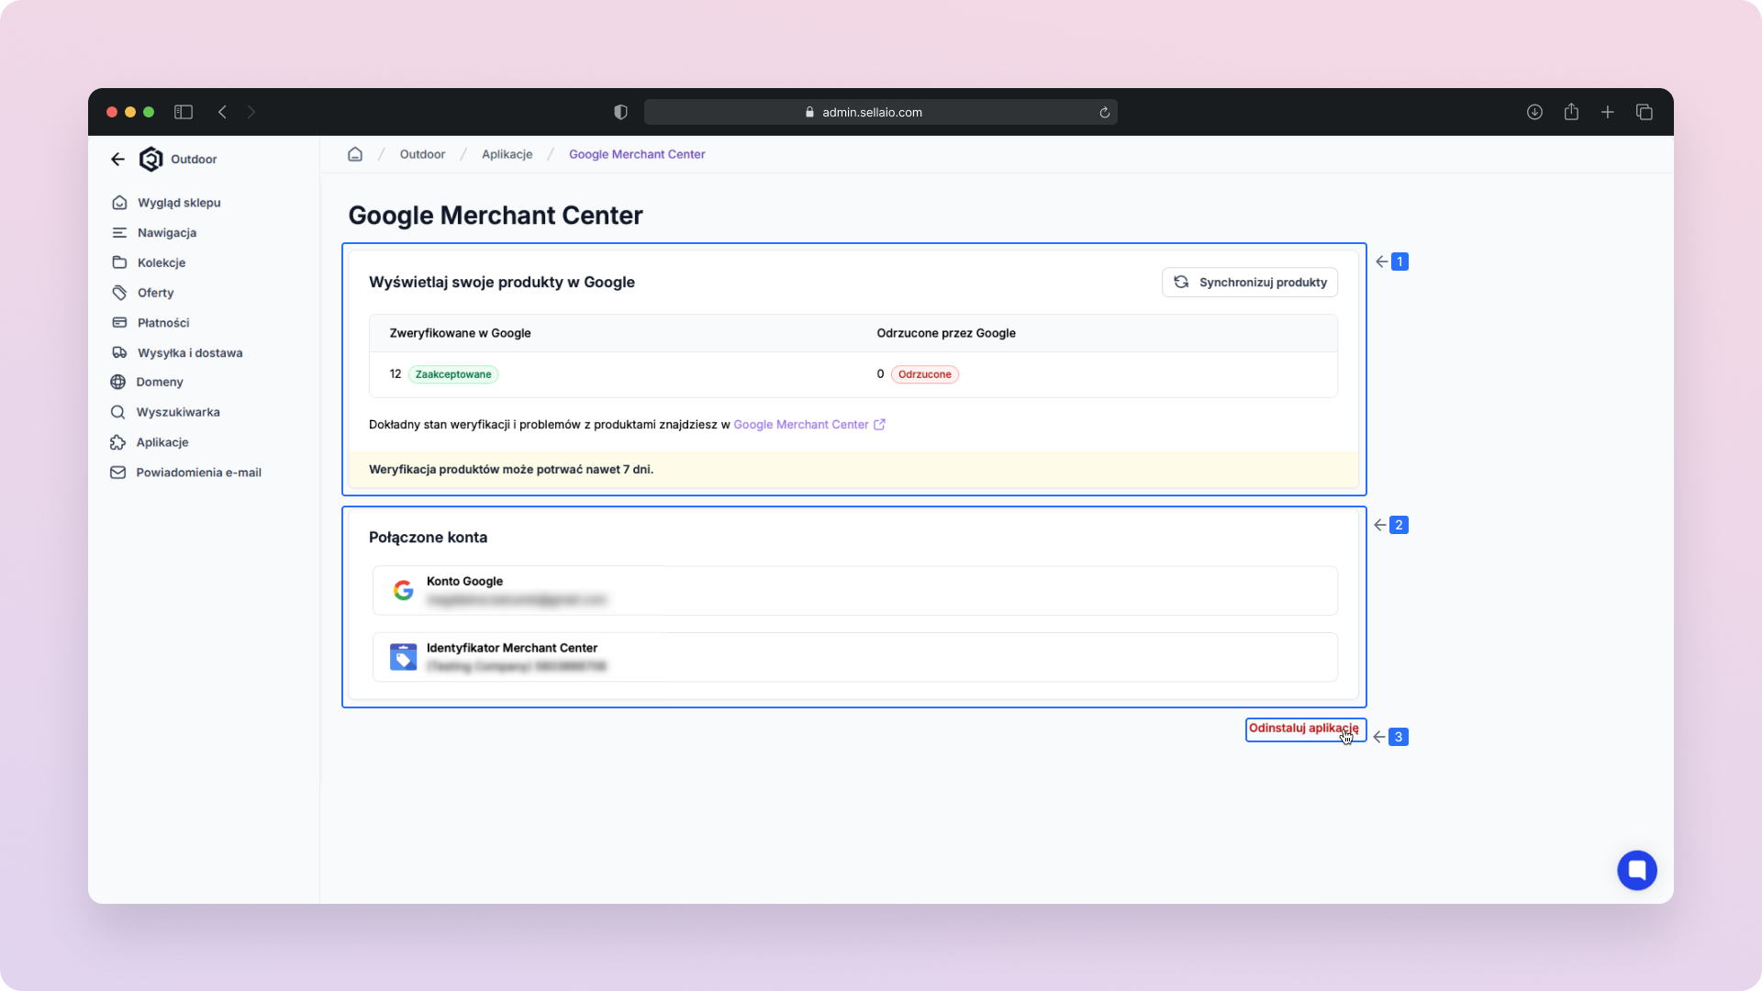The height and width of the screenshot is (991, 1762).
Task: Open browser downloads icon
Action: pos(1534,112)
